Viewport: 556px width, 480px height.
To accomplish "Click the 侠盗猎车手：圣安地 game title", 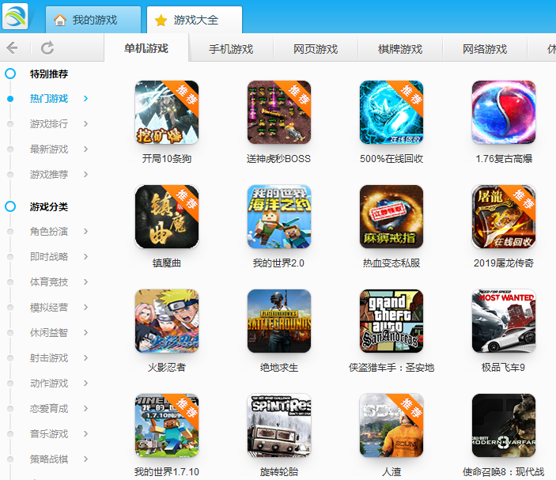I will tap(391, 368).
